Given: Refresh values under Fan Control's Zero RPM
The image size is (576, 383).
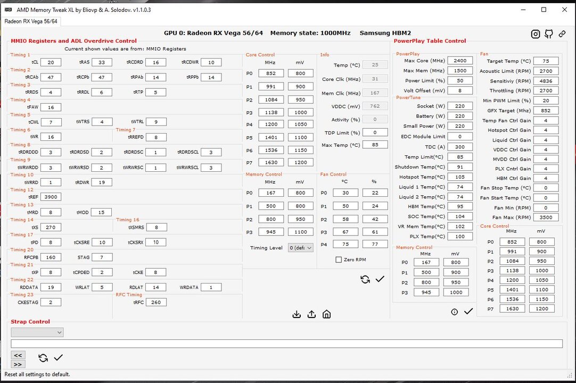Looking at the screenshot, I should click(x=365, y=279).
